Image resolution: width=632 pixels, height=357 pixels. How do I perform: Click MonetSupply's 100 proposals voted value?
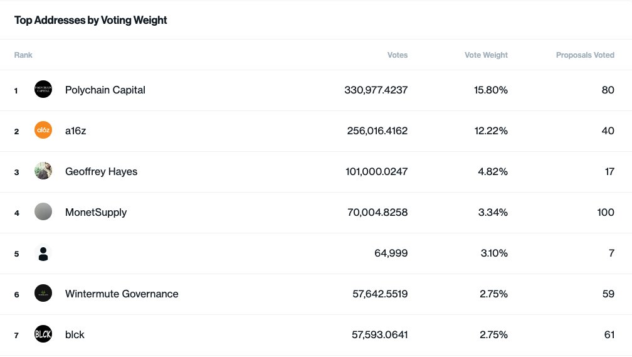click(x=606, y=212)
